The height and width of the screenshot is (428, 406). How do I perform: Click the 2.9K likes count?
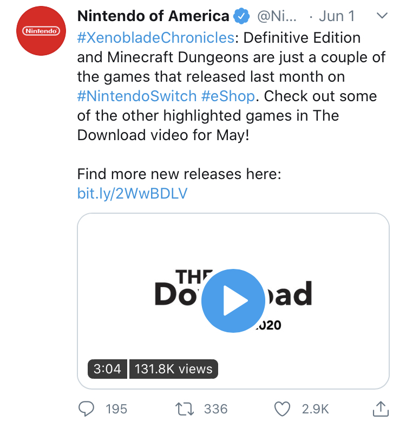point(316,409)
